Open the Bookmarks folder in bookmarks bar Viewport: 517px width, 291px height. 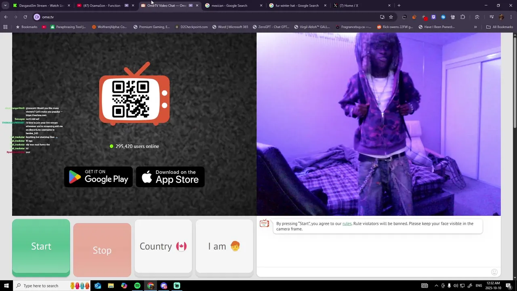point(27,27)
